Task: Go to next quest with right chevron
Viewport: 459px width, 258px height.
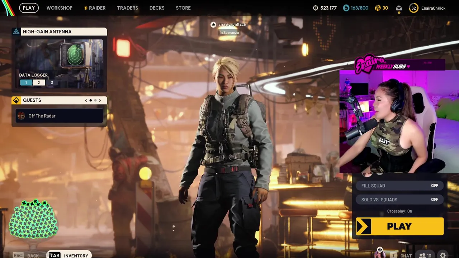Action: tap(100, 100)
